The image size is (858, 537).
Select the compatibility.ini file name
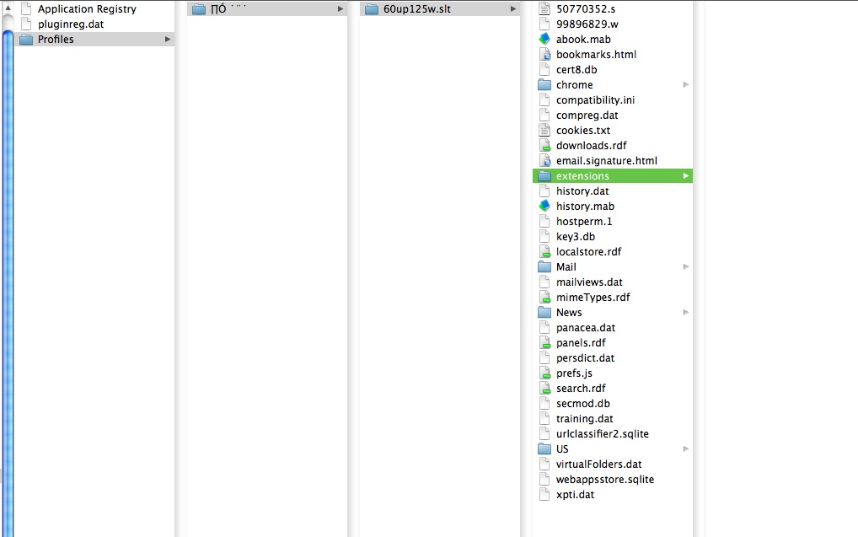(x=595, y=100)
